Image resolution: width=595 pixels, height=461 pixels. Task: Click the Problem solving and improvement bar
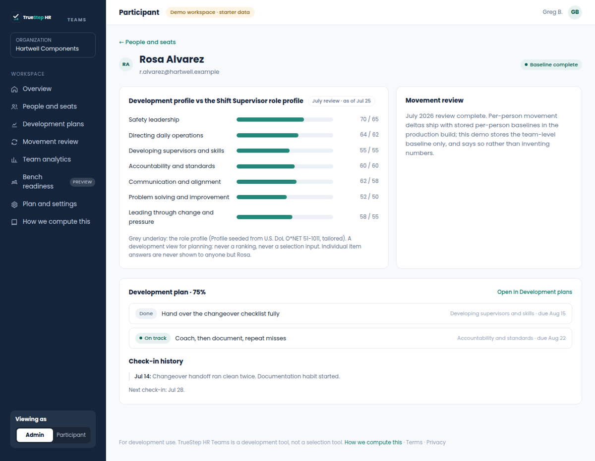click(285, 197)
